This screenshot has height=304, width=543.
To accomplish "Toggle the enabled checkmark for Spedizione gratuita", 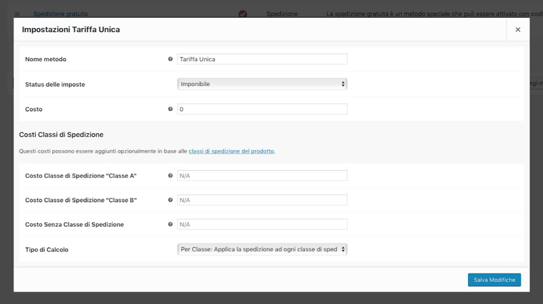I will (x=243, y=14).
